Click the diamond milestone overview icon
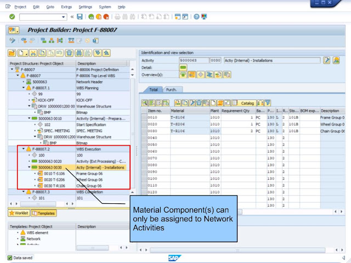 [200, 75]
